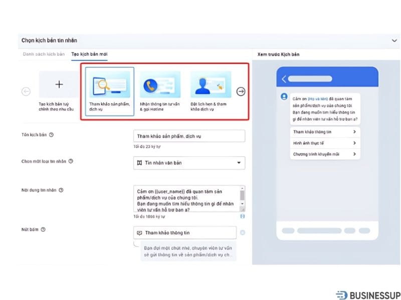Click "Tham khảo thông tin" in the preview

(x=325, y=132)
